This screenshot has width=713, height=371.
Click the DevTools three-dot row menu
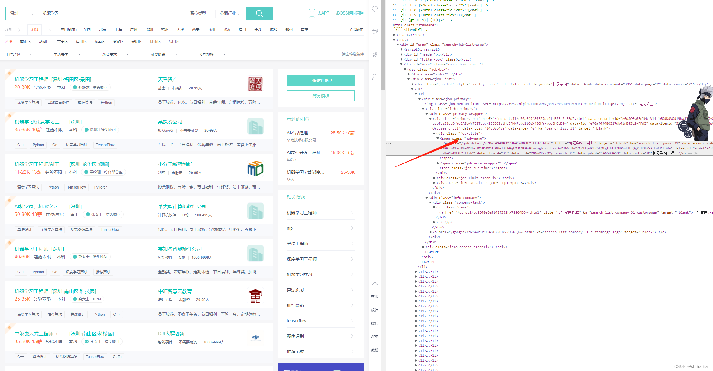click(x=389, y=143)
